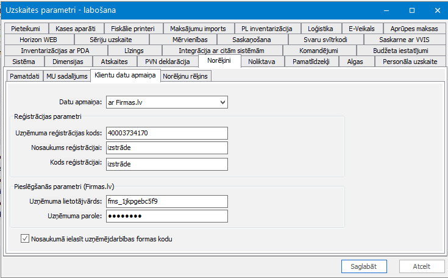Switch to Pamatlīdzekļi tab
This screenshot has width=448, height=278.
pos(311,62)
